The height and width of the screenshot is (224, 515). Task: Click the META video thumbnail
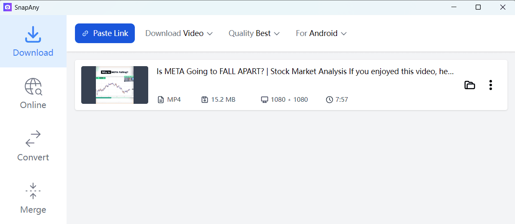pyautogui.click(x=115, y=85)
